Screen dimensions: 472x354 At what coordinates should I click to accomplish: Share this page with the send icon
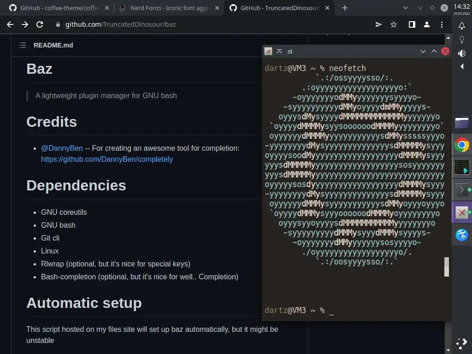pyautogui.click(x=379, y=25)
